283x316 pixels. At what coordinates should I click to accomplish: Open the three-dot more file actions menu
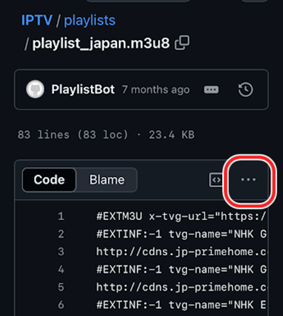pos(248,180)
